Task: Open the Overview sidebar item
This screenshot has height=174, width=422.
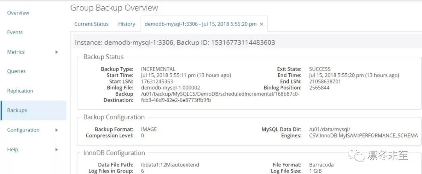Action: (x=18, y=13)
